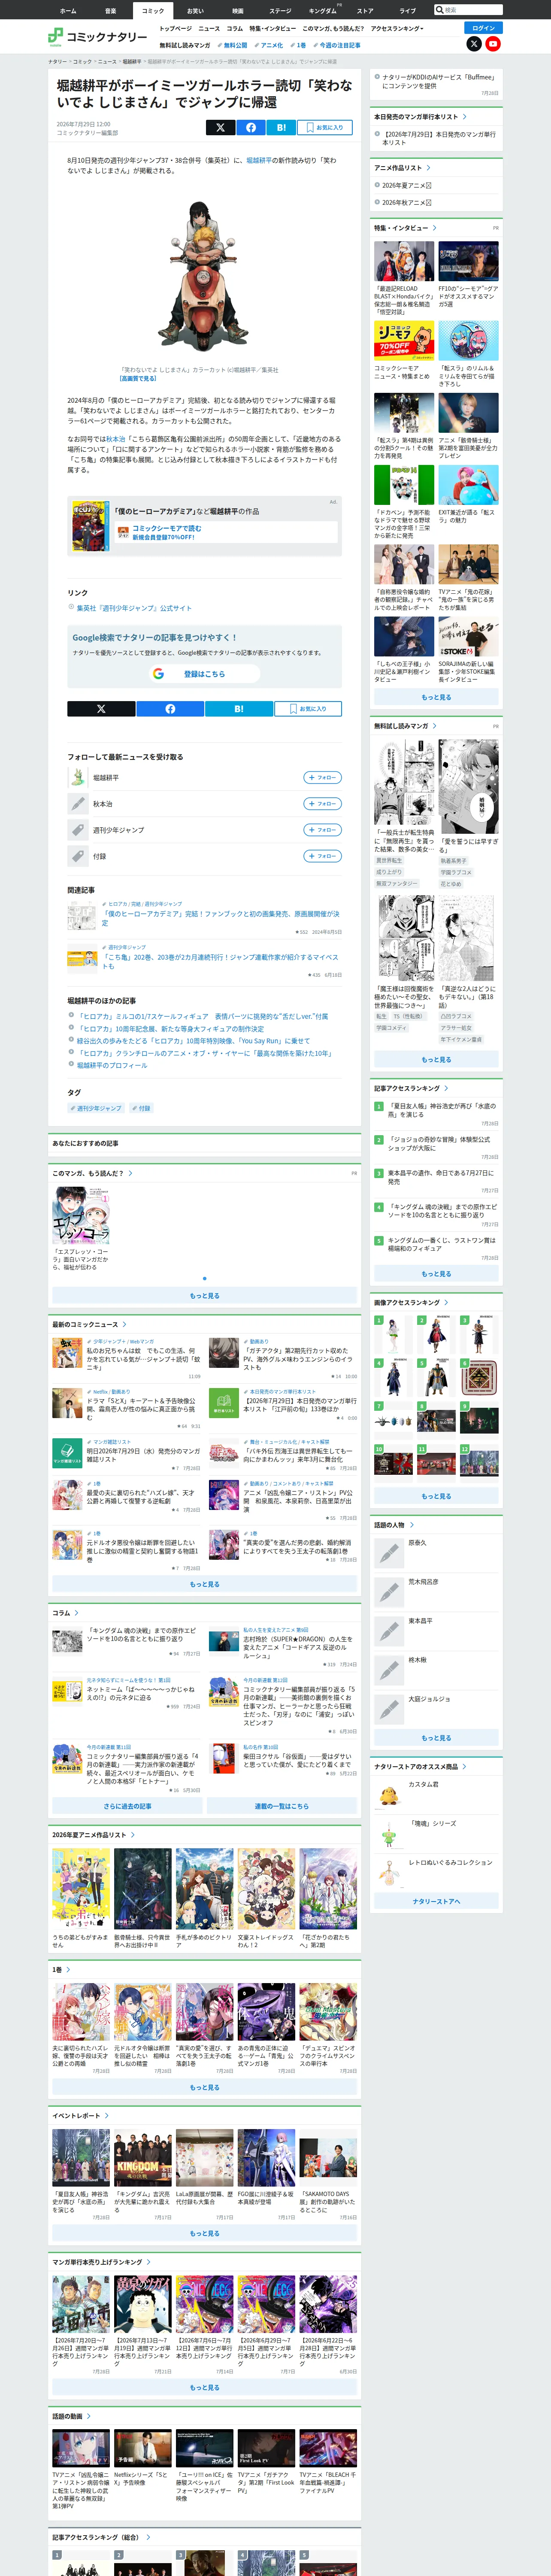The image size is (551, 2576).
Task: Click the Hatena B! button below the article
Action: pyautogui.click(x=239, y=708)
